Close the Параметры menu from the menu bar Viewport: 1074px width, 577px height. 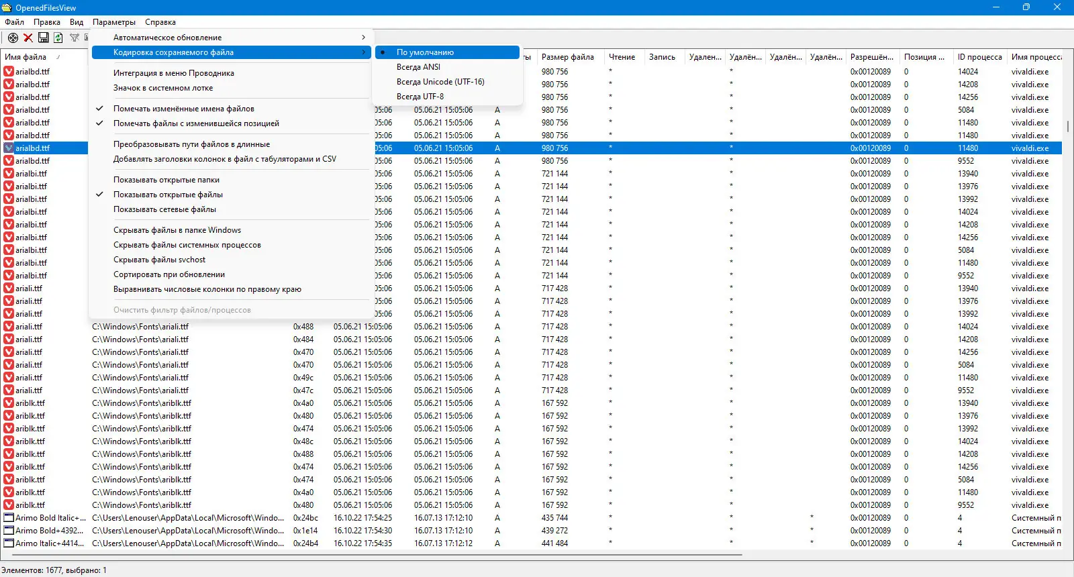114,22
